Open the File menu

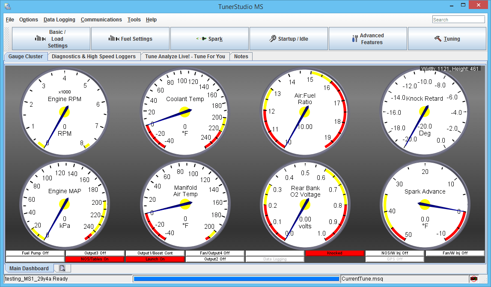(10, 19)
